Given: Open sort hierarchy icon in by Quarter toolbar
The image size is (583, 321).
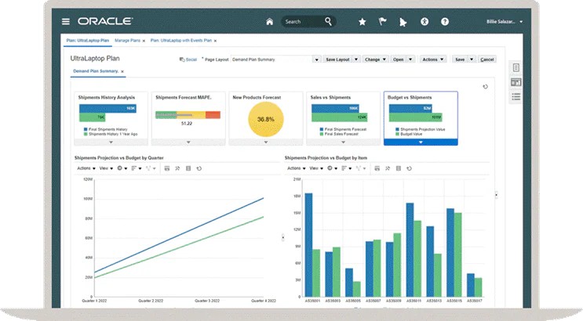Looking at the screenshot, I should point(136,168).
